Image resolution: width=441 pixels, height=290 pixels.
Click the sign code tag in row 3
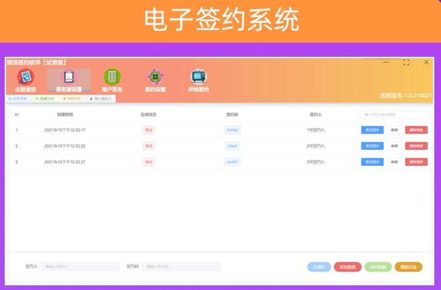point(232,162)
